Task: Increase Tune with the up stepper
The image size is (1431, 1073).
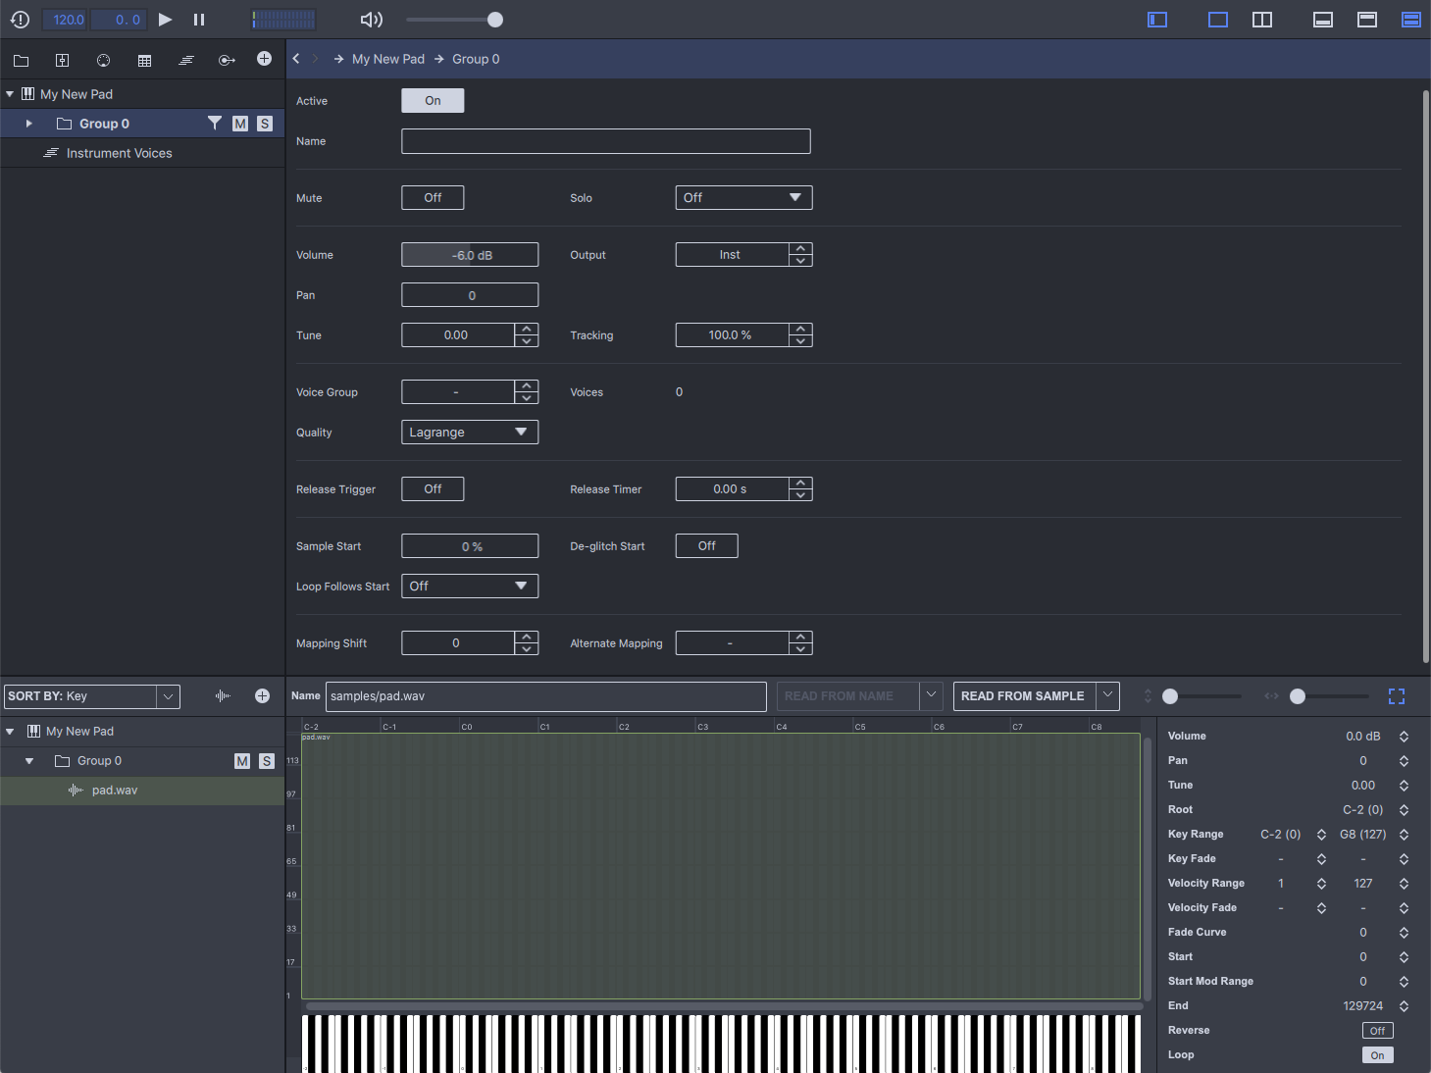Action: tap(527, 330)
